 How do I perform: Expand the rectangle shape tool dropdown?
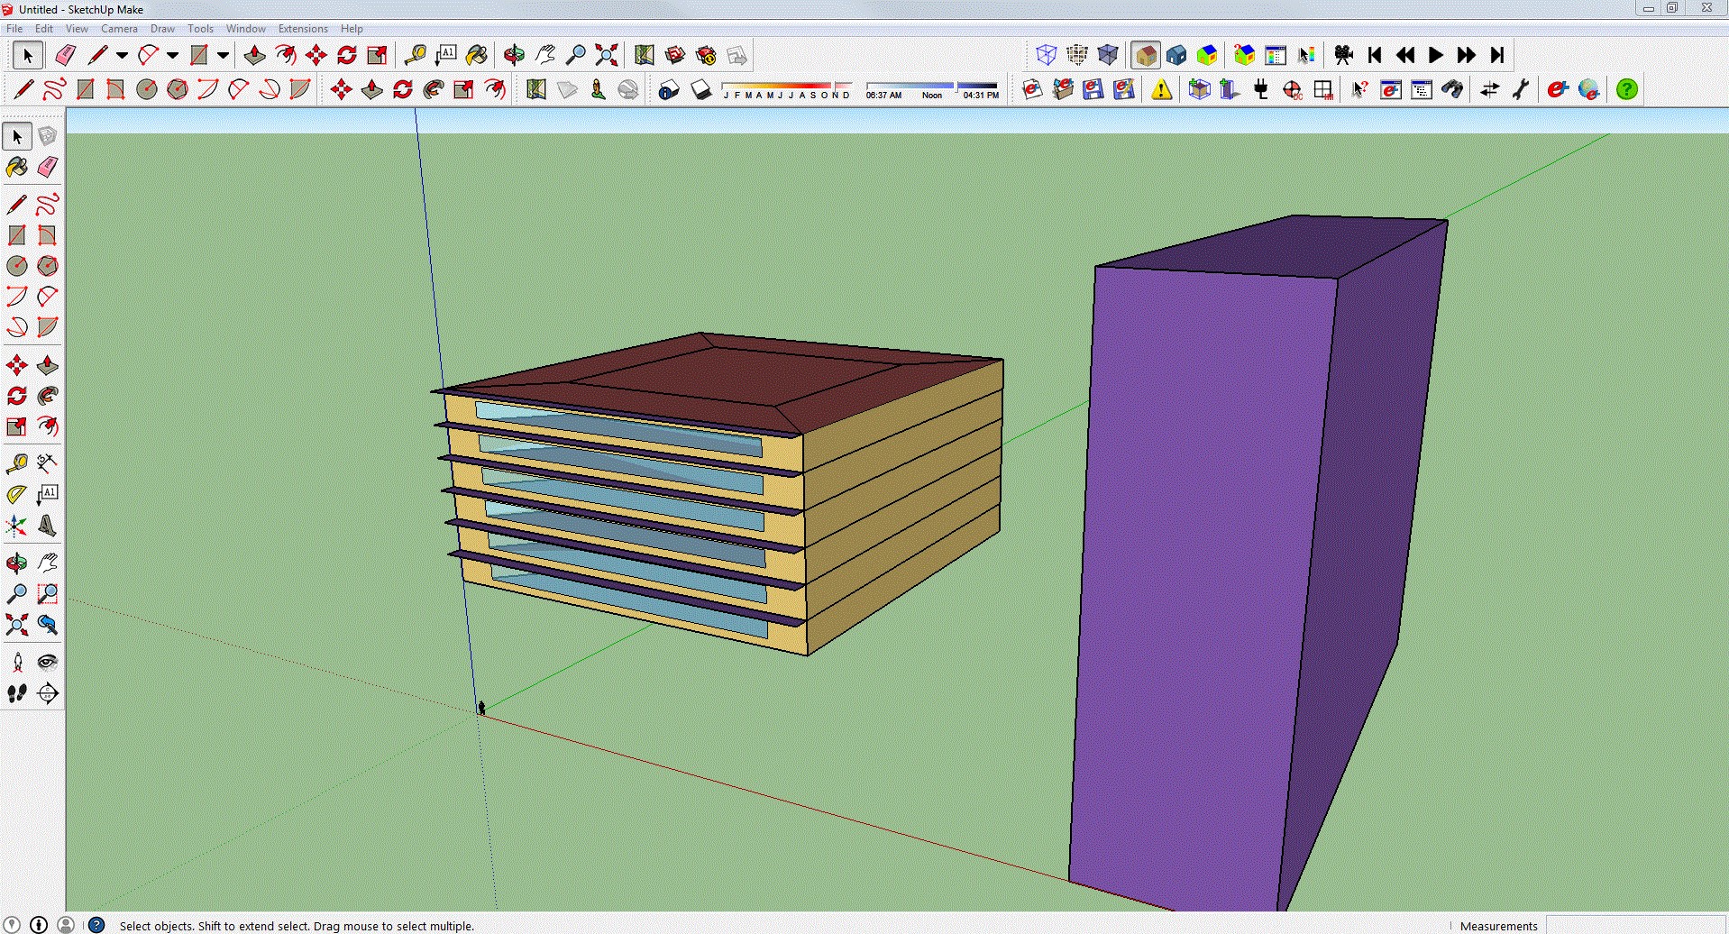pyautogui.click(x=223, y=56)
